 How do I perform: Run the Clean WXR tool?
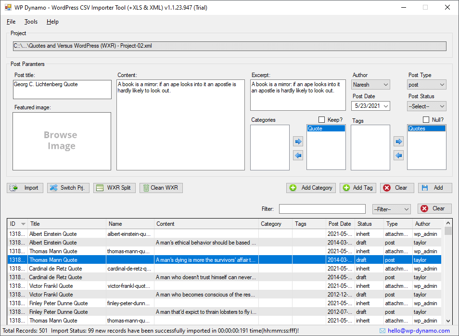[161, 188]
